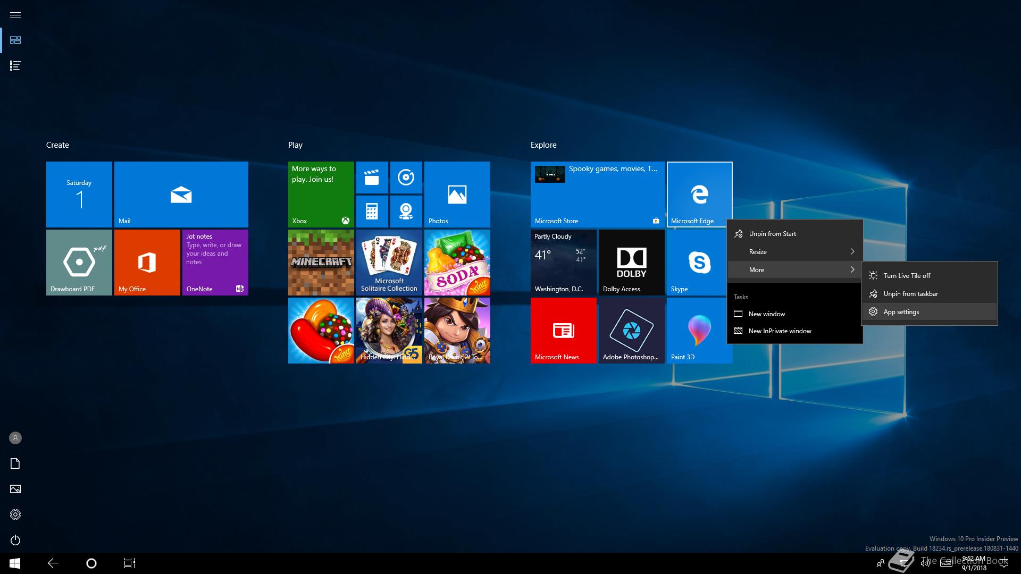The width and height of the screenshot is (1021, 574).
Task: Switch to the All apps list icon
Action: (x=15, y=66)
